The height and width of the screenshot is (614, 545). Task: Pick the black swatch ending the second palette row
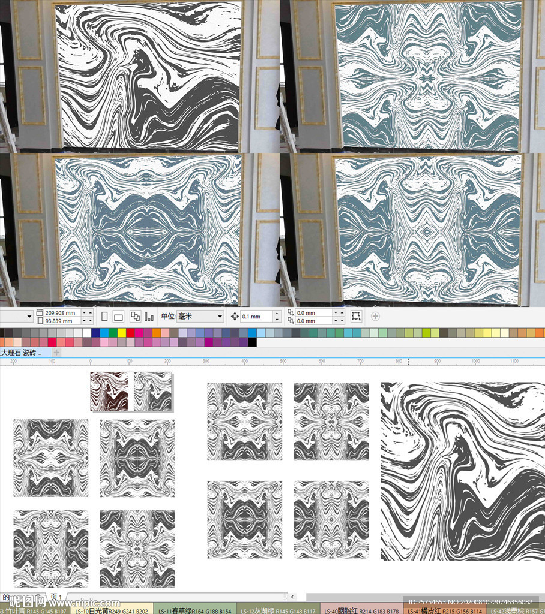pos(252,342)
